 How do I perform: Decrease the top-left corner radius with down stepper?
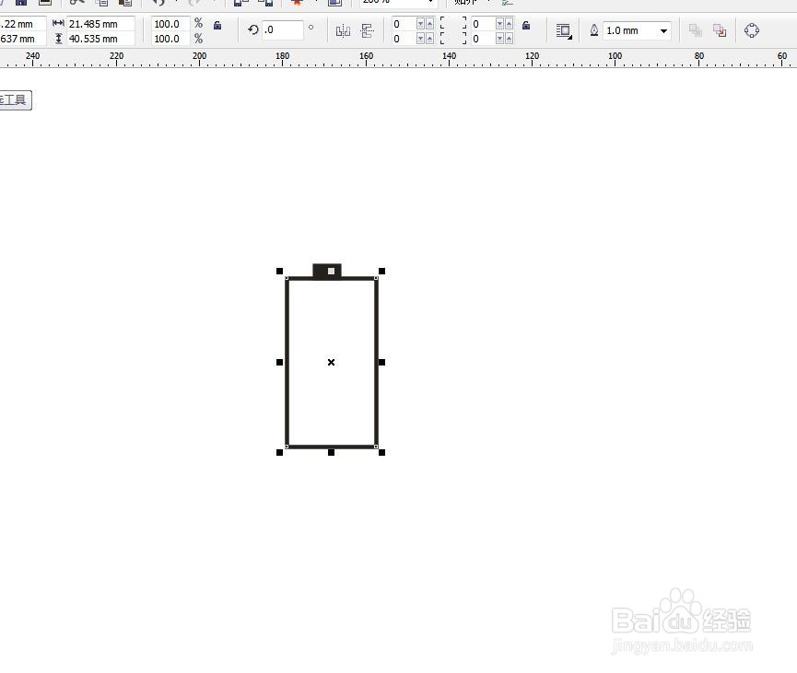click(x=420, y=24)
